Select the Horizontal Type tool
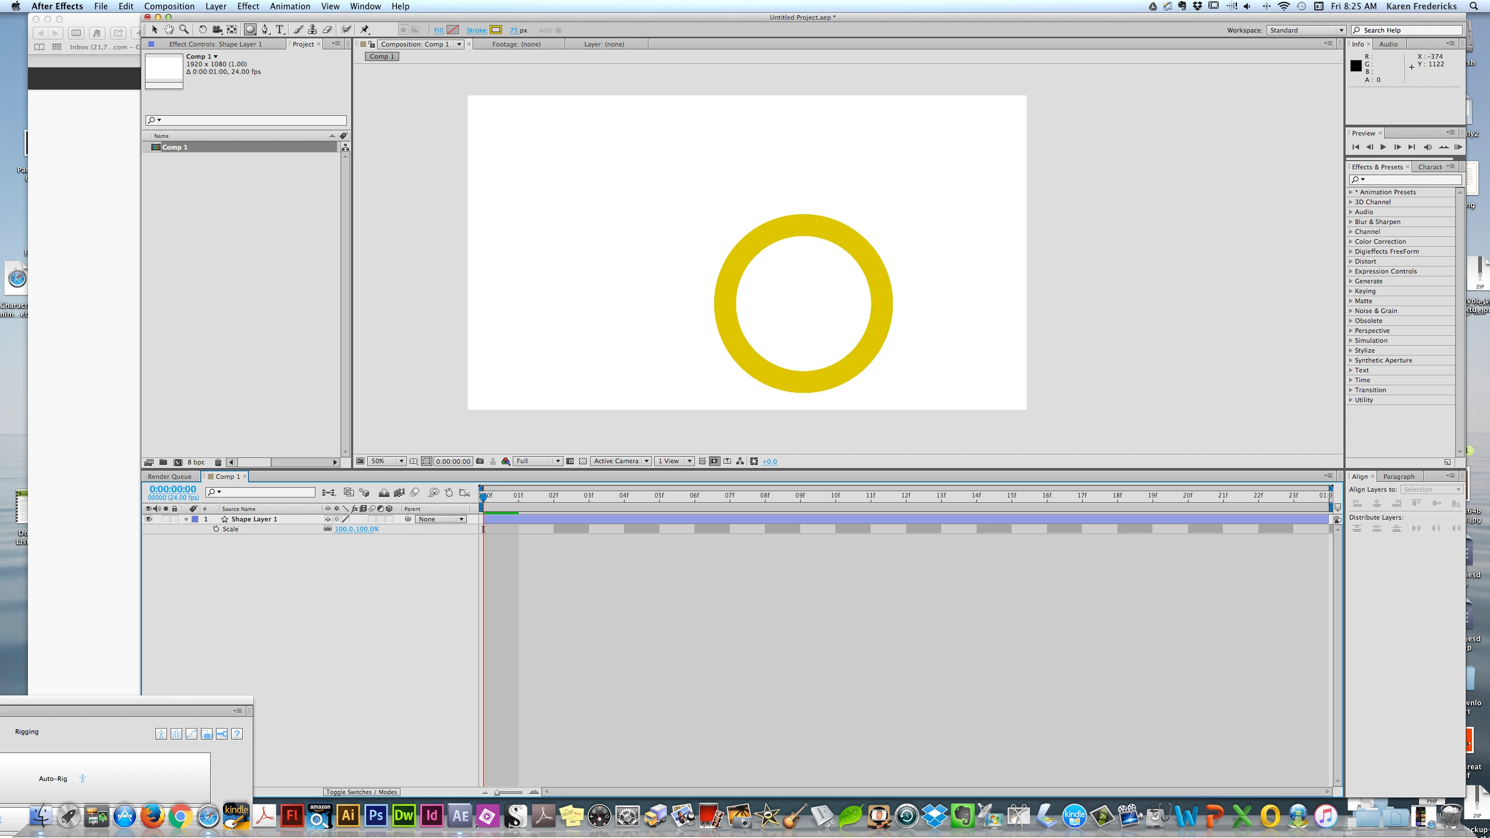Screen dimensions: 1490x838 [x=279, y=30]
